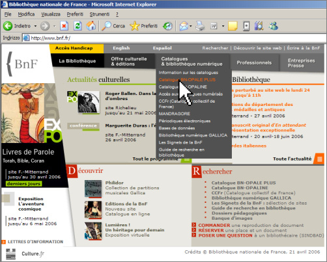Select Information sur les catalogues

(188, 73)
